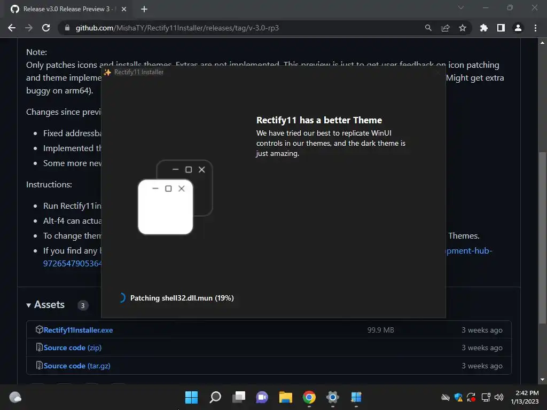Open Task View on the taskbar
Viewport: 547px width, 410px height.
(x=239, y=397)
